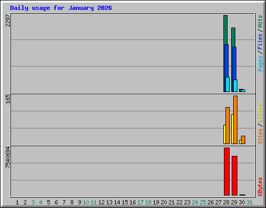Select the cyan pages bar for day 28
Screen dimensions: 266x208
(x=228, y=85)
